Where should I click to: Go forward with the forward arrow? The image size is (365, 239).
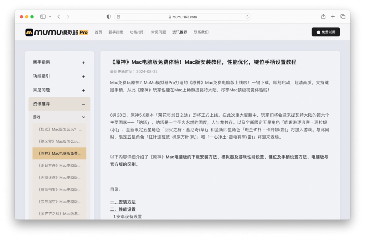(68, 17)
